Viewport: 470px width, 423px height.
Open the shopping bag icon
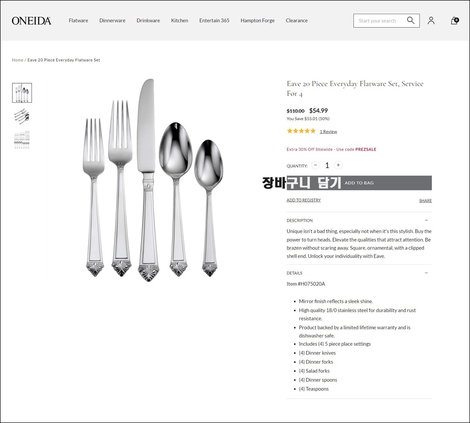(x=454, y=21)
